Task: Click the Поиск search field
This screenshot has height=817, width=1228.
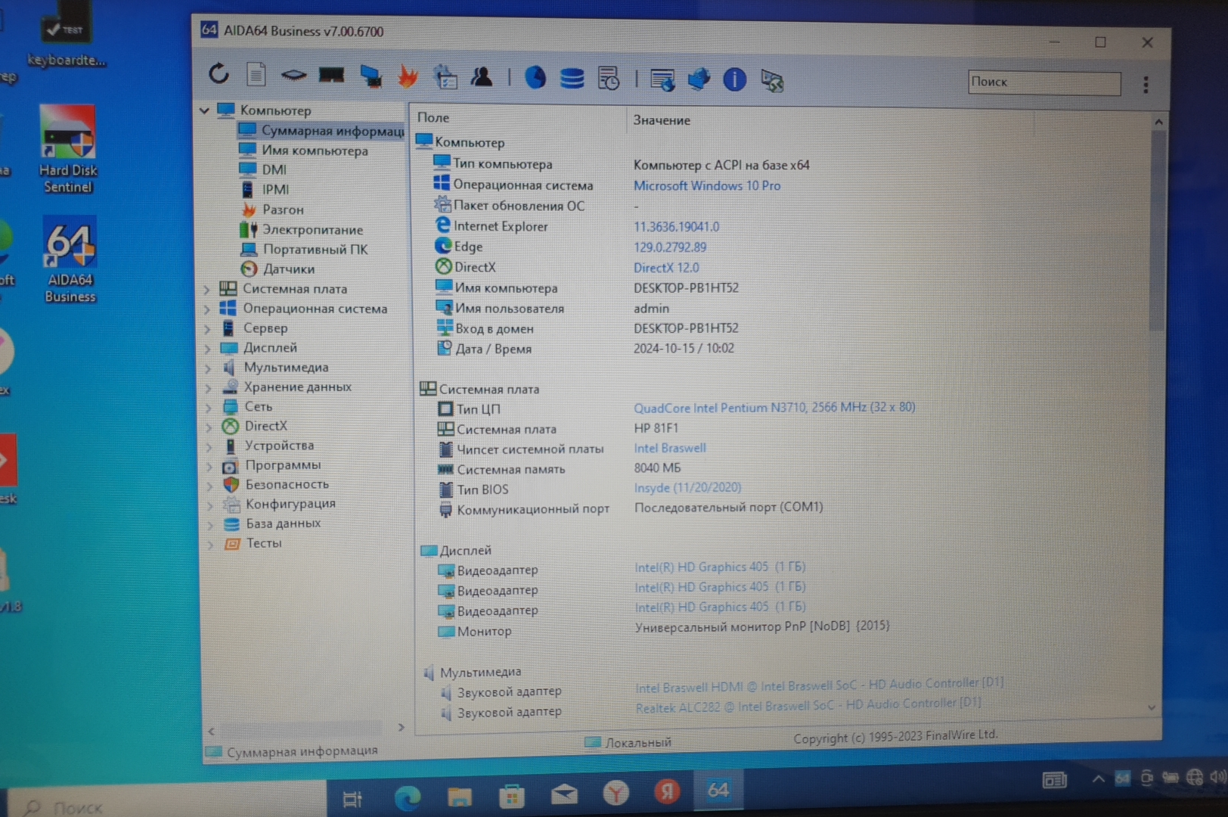Action: pos(1043,82)
